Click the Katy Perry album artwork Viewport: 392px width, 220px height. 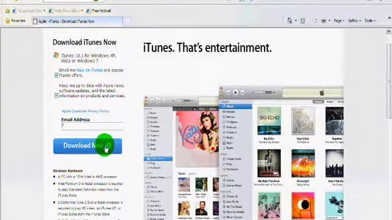click(197, 139)
